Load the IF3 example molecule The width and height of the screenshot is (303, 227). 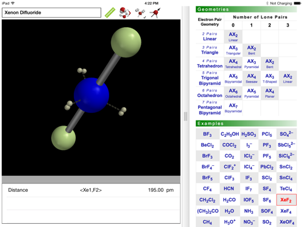pos(249,178)
